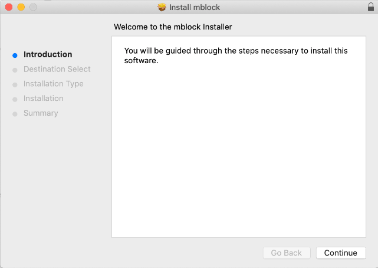The image size is (378, 268).
Task: Click the Welcome to the mblock Installer heading
Action: coord(173,27)
